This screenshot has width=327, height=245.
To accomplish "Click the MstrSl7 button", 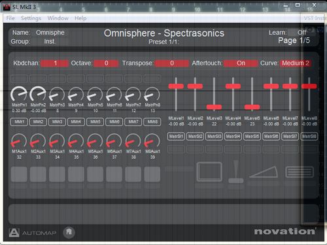I will 290,137.
